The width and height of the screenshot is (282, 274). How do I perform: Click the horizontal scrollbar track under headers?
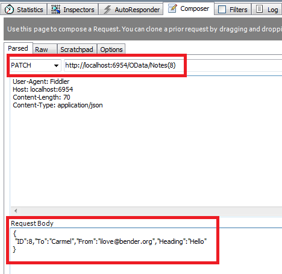(149, 211)
